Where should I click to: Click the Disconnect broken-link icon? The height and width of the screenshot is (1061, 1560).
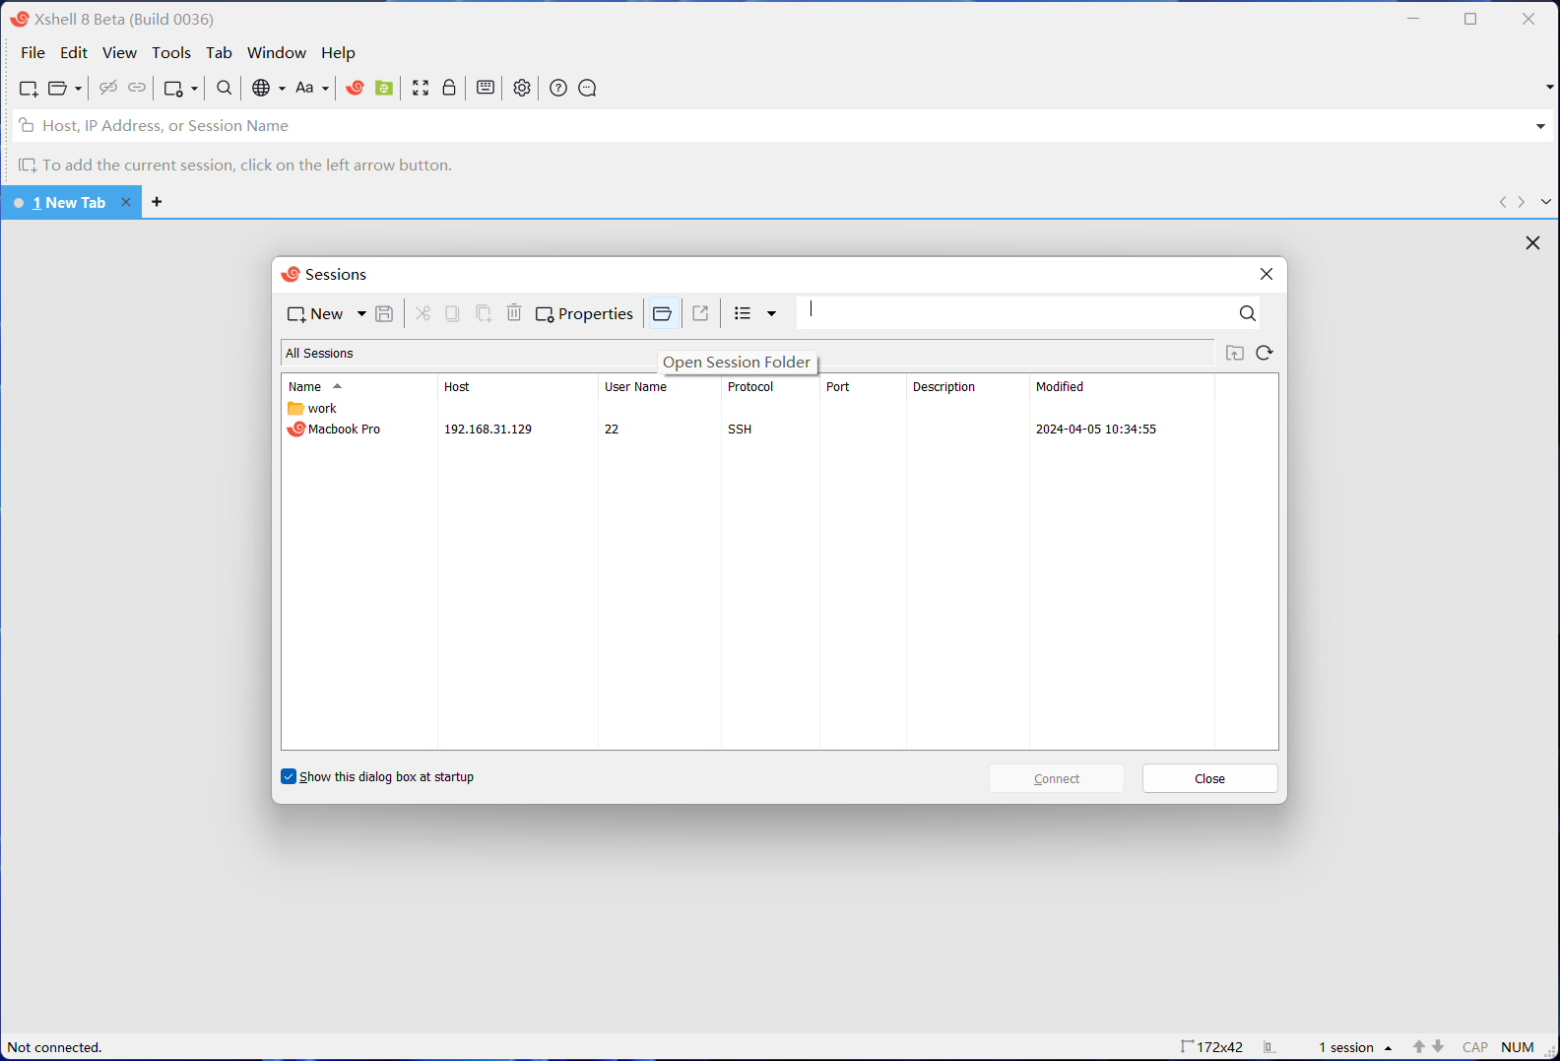click(108, 88)
